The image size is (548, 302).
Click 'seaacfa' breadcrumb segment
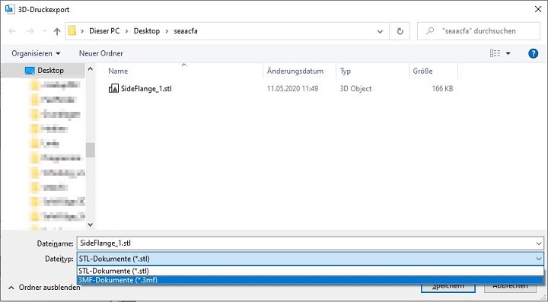186,31
